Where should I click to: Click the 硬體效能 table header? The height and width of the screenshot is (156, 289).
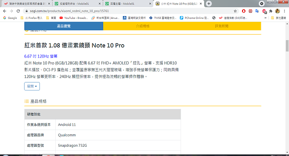(102, 114)
